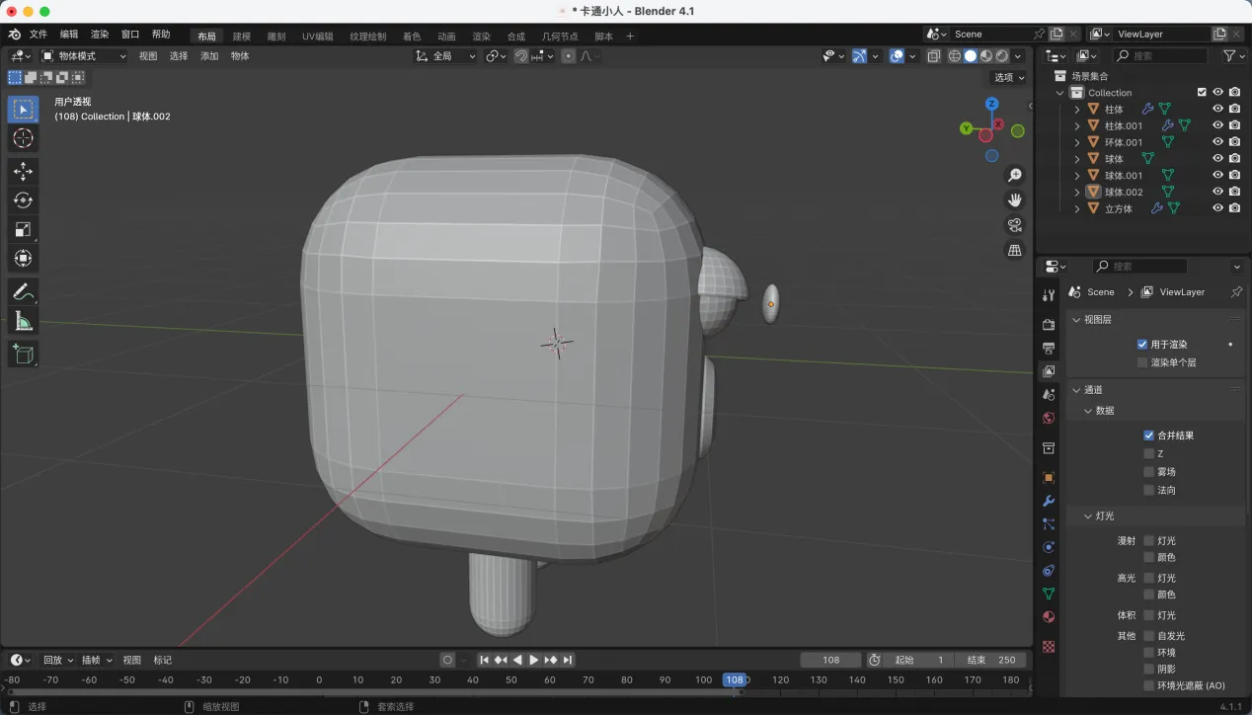Uncheck the 合并结果 checkbox
This screenshot has width=1252, height=715.
[x=1148, y=436]
